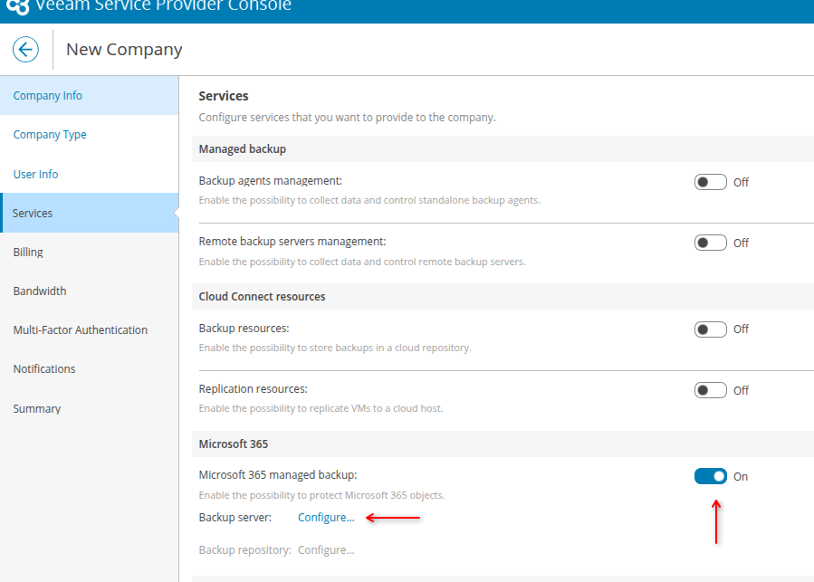Viewport: 814px width, 582px height.
Task: Turn on Remote backup servers management
Action: [710, 243]
